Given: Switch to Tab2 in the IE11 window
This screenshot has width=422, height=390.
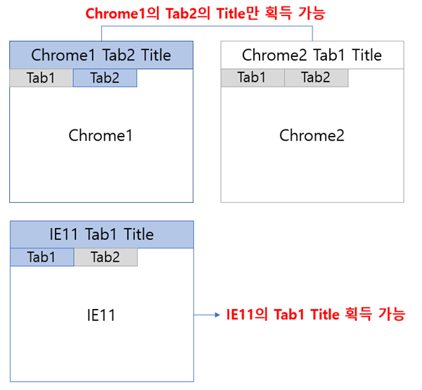Looking at the screenshot, I should click(105, 257).
